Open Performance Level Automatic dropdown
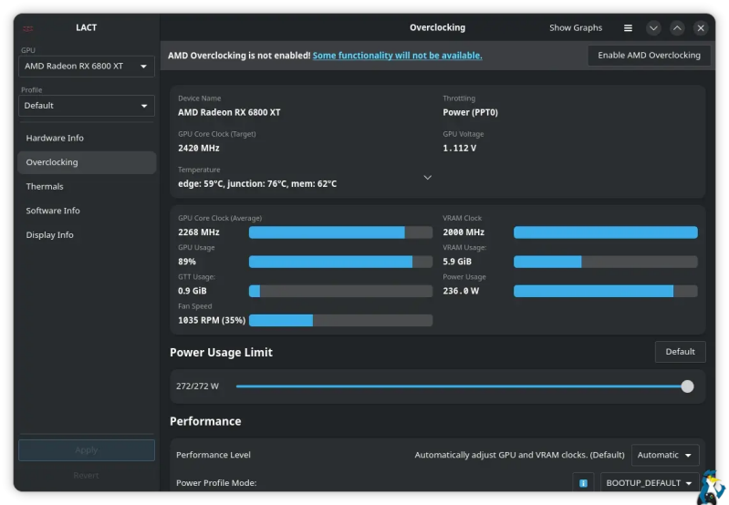The image size is (729, 505). click(x=665, y=455)
